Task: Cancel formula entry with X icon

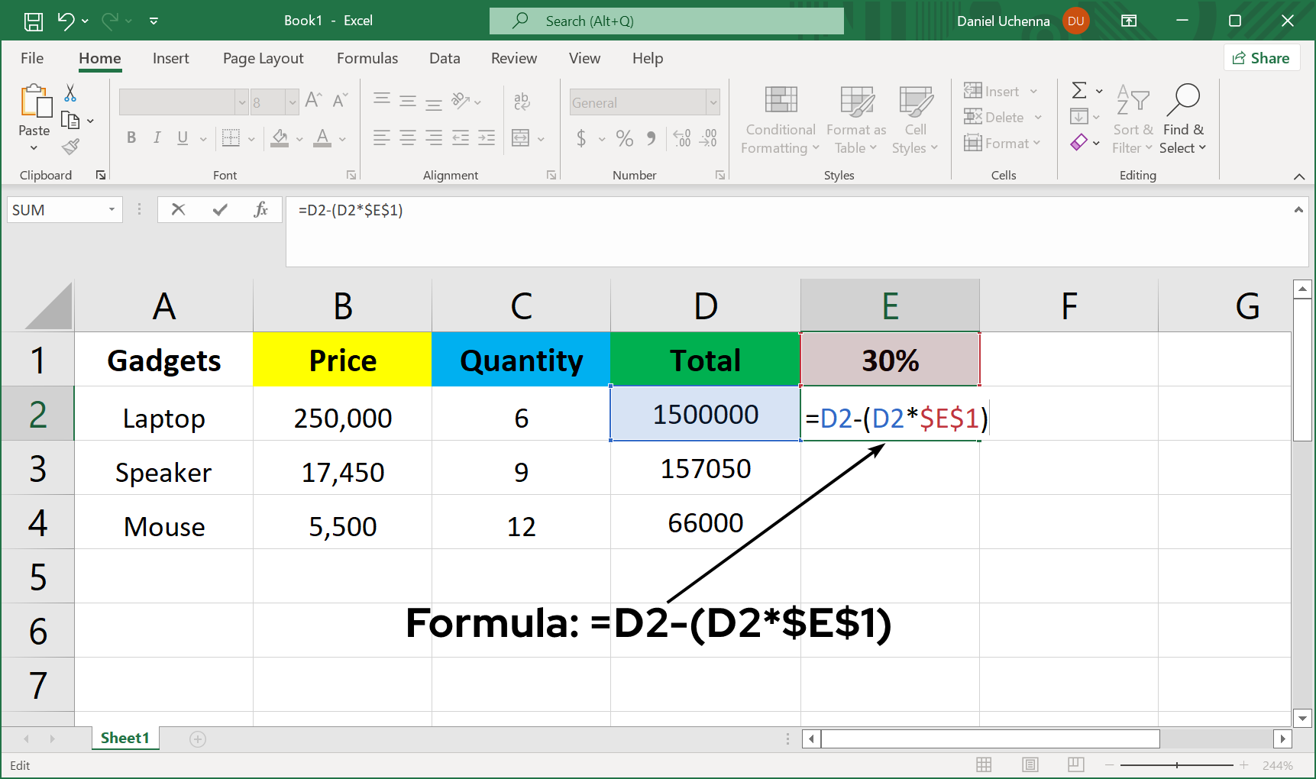Action: point(178,209)
